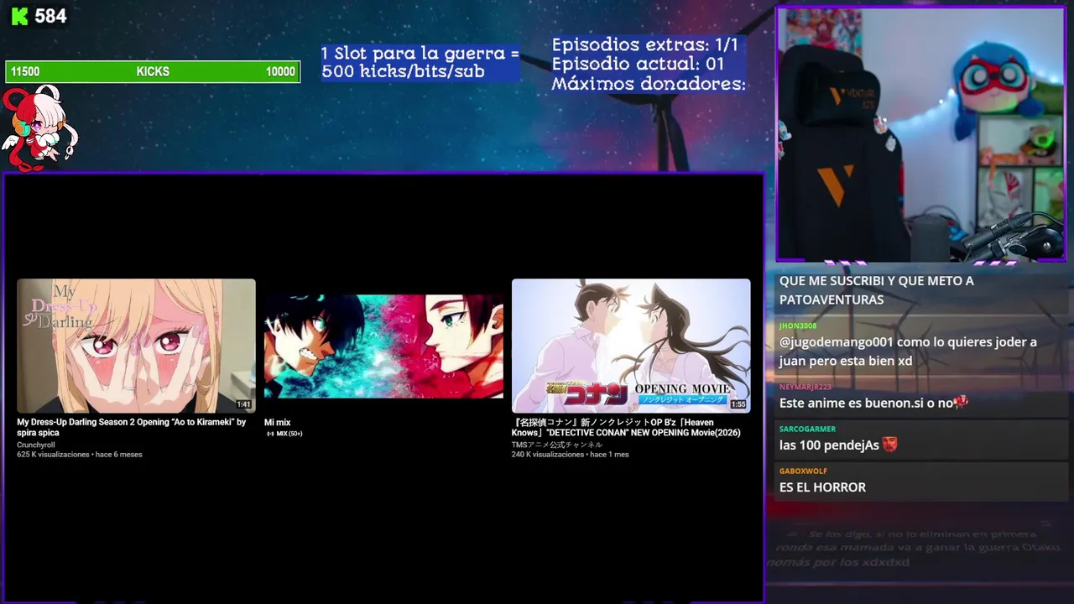Click JHON3008 username in chat
This screenshot has height=604, width=1074.
797,325
